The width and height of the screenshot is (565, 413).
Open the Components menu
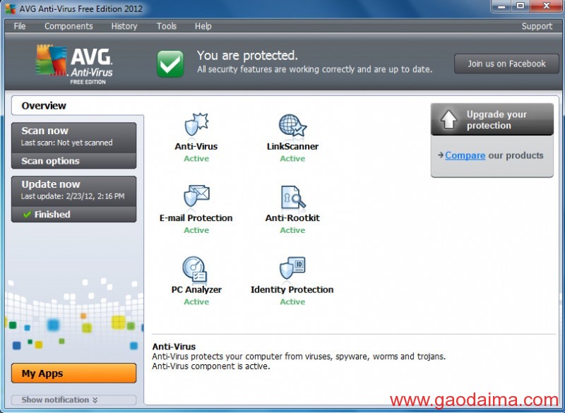(69, 26)
